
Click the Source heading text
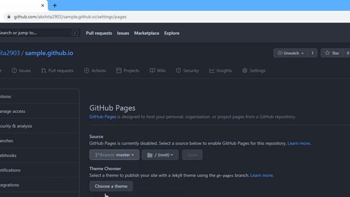96,136
